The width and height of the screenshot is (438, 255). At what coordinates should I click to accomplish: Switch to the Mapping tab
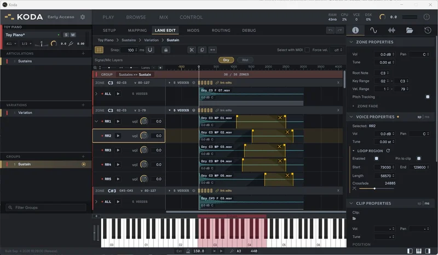tap(137, 30)
